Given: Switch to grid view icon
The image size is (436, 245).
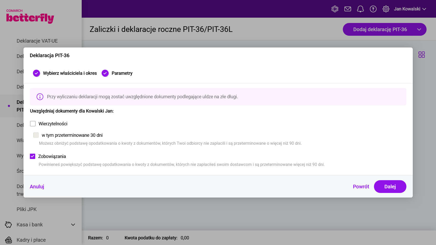Looking at the screenshot, I should click(421, 55).
